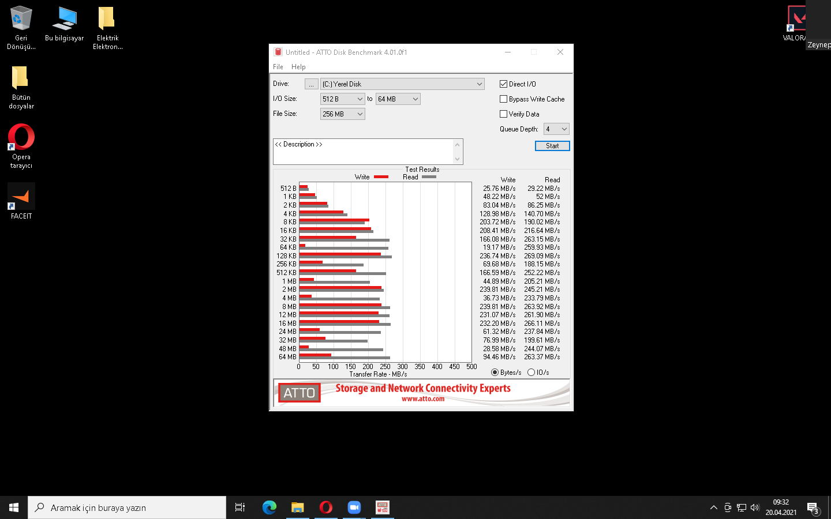The image size is (831, 519).
Task: Click the Description box scroll down arrow
Action: [x=458, y=159]
